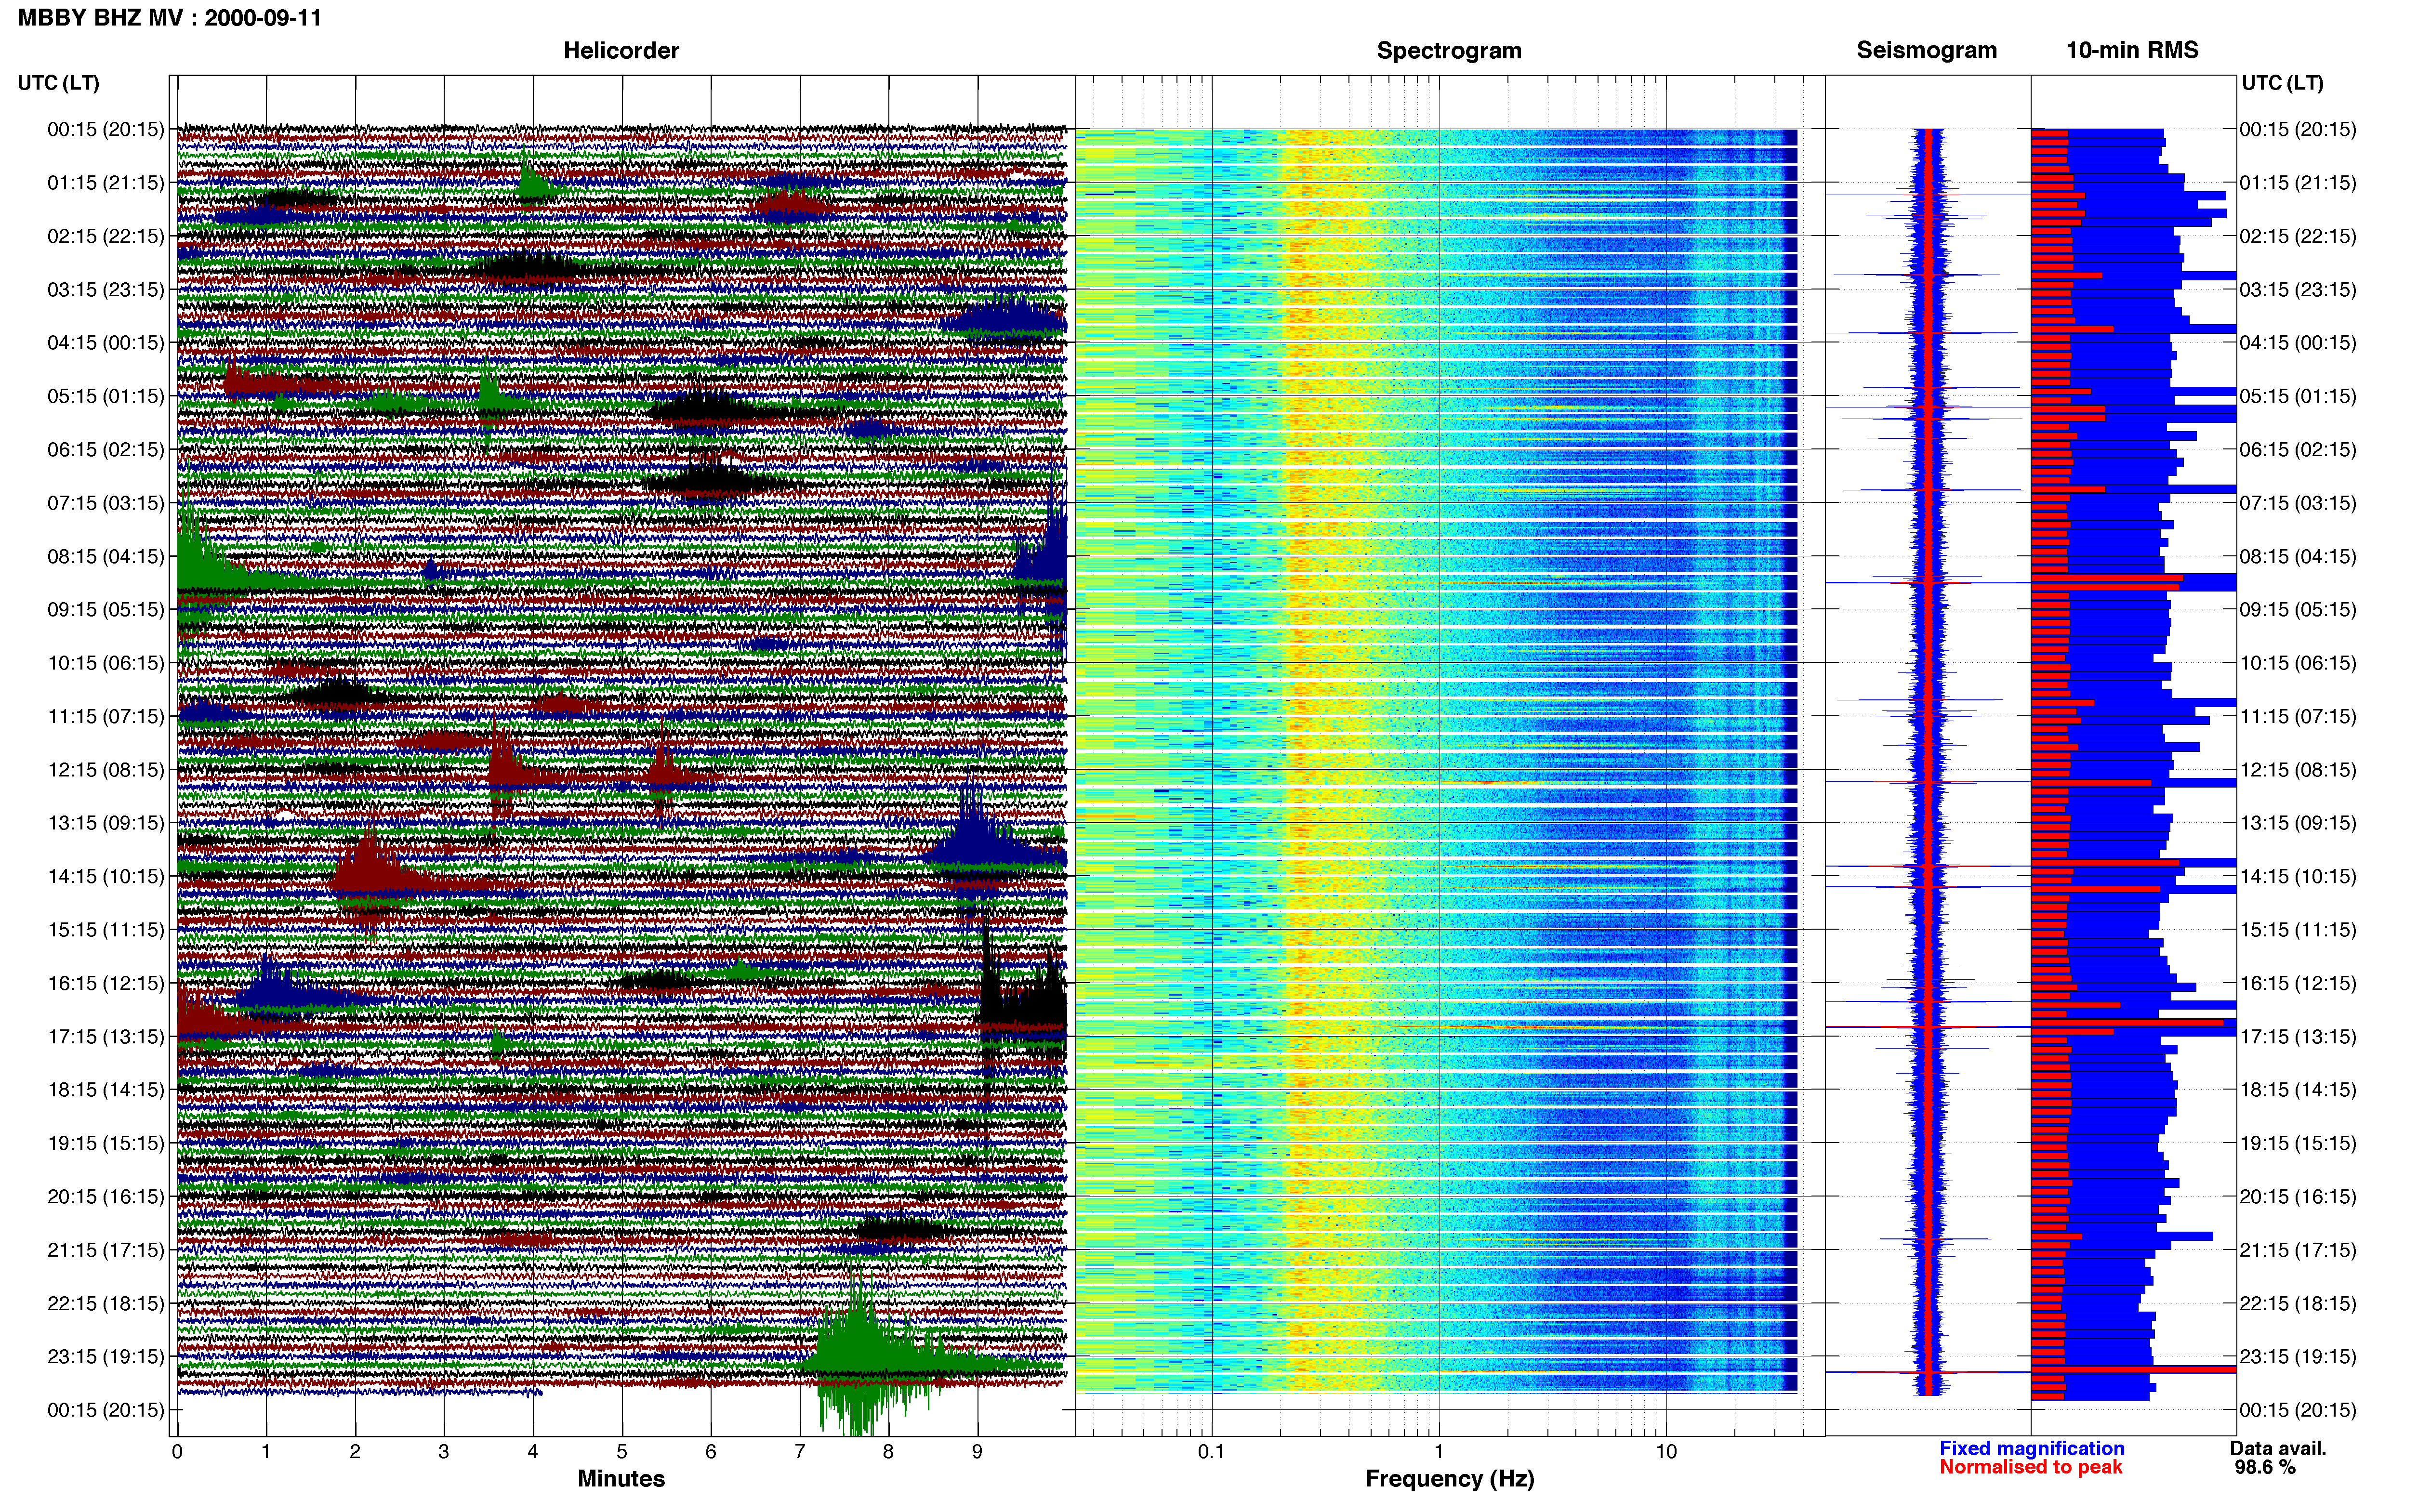
Task: Click the 'Normalised to peak' legend text
Action: (2030, 1467)
